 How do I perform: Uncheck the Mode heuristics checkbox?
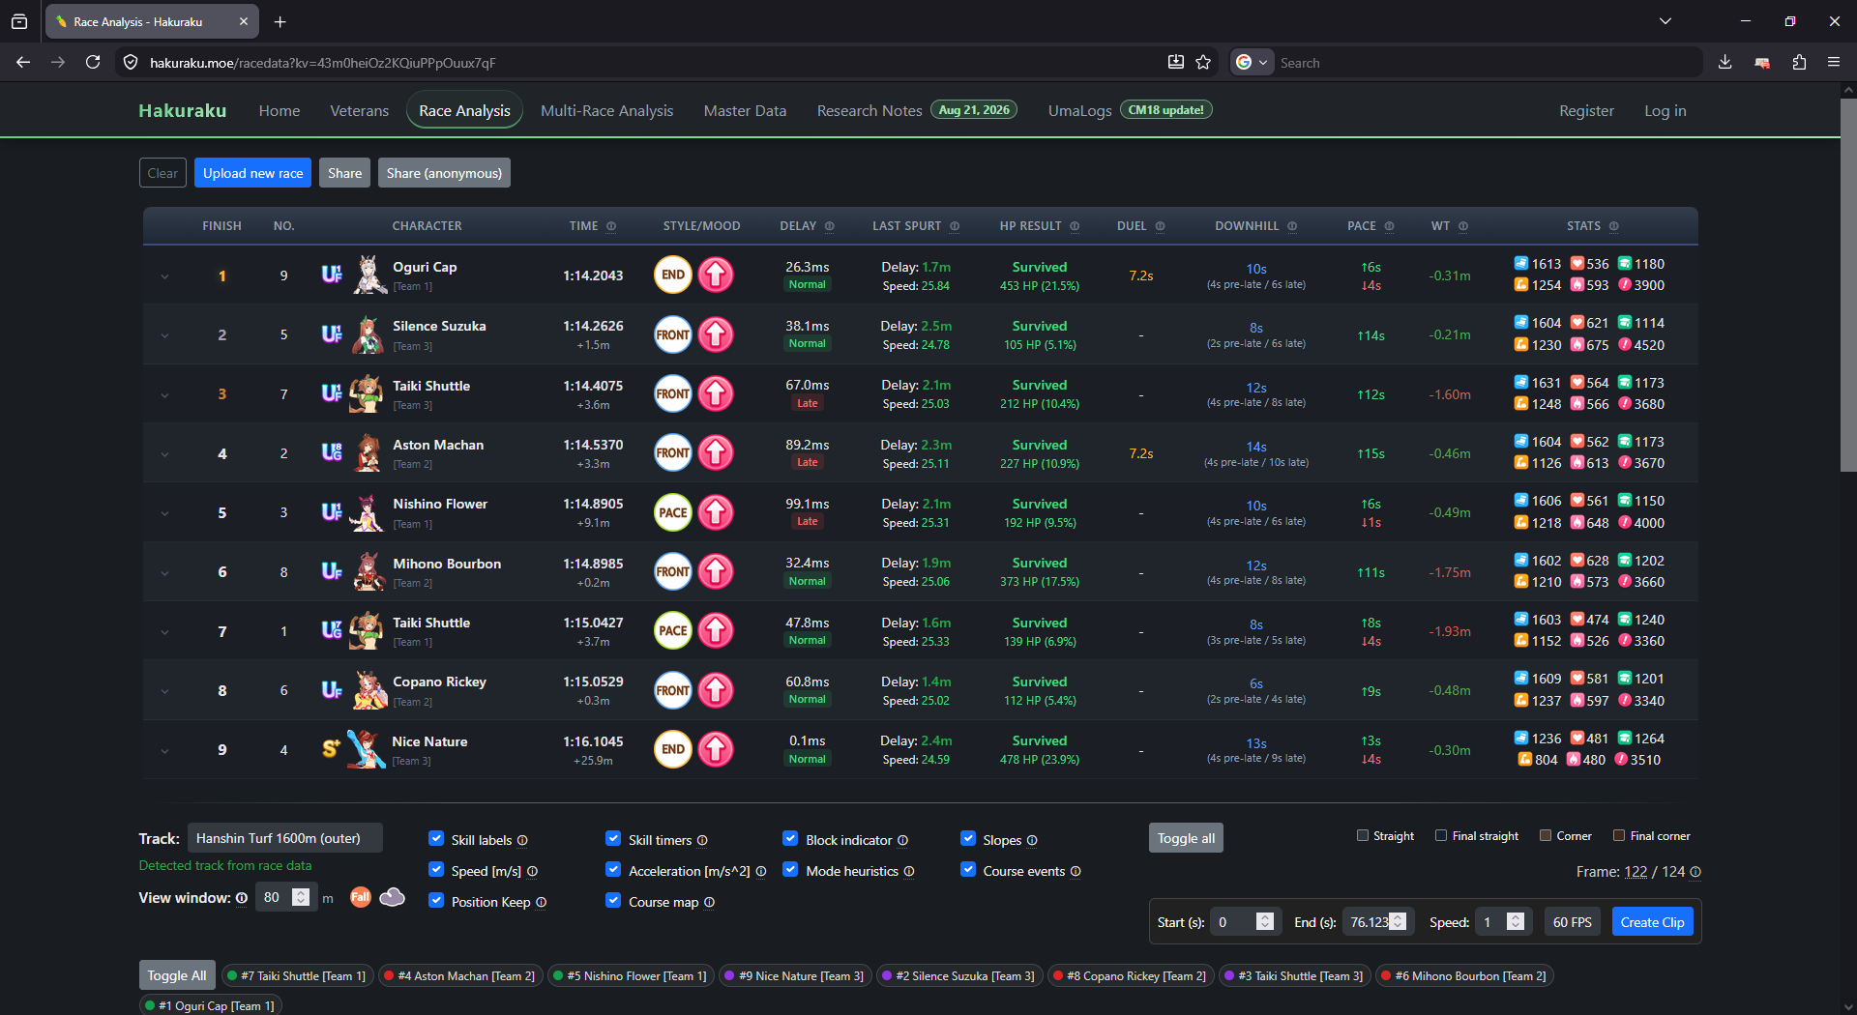(x=790, y=870)
